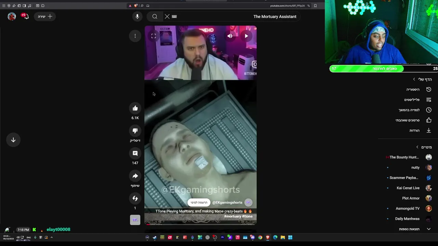This screenshot has height=246, width=438.
Task: Open the Daily Manhwas subscription
Action: coord(407,219)
